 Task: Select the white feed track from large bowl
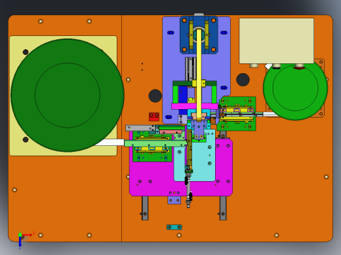(110, 143)
